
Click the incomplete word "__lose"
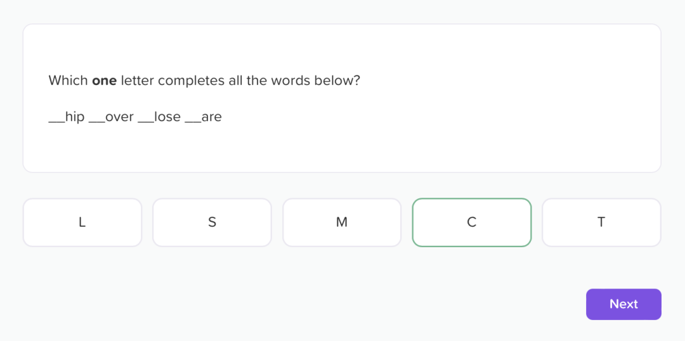point(159,117)
